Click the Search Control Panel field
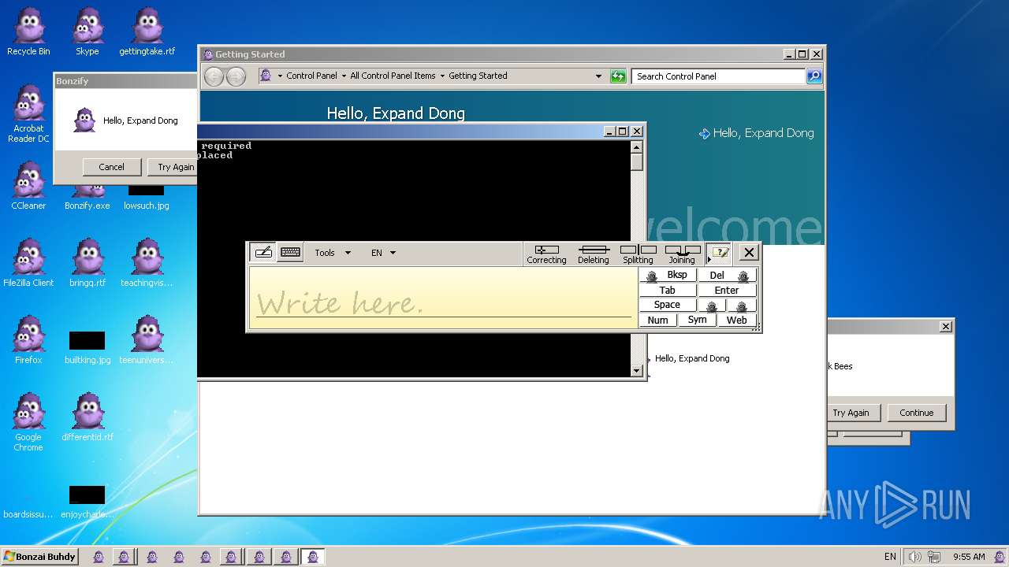The width and height of the screenshot is (1009, 567). click(718, 76)
